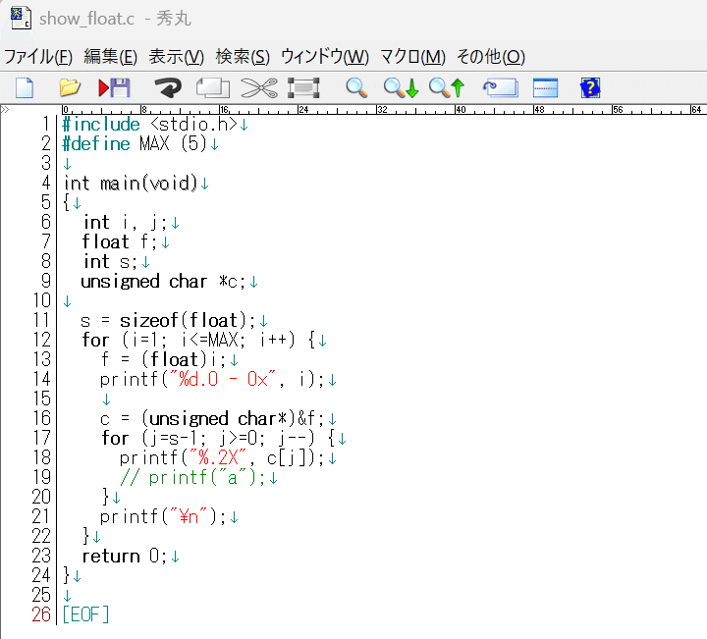Open the マクロ(M) menu
707x639 pixels.
click(412, 57)
